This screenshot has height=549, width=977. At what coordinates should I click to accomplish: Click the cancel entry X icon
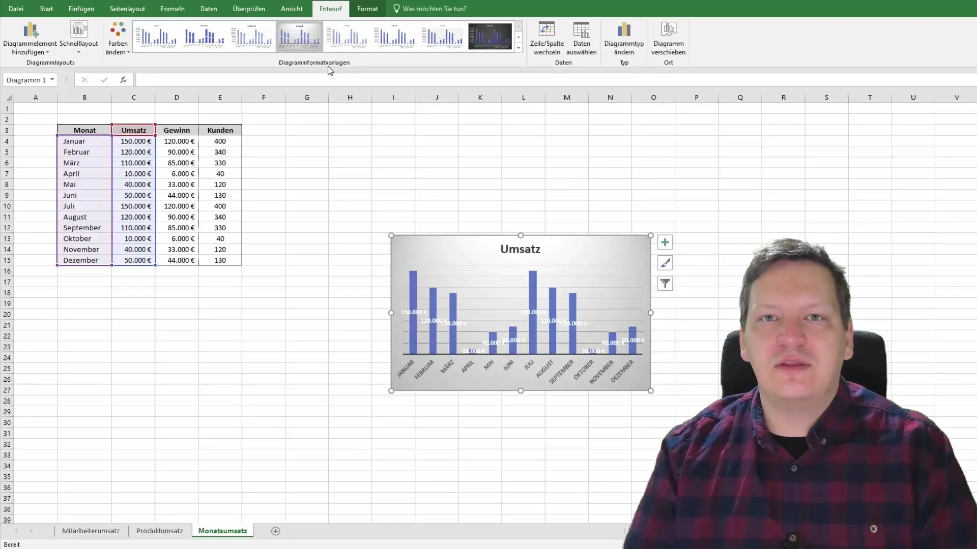(84, 80)
